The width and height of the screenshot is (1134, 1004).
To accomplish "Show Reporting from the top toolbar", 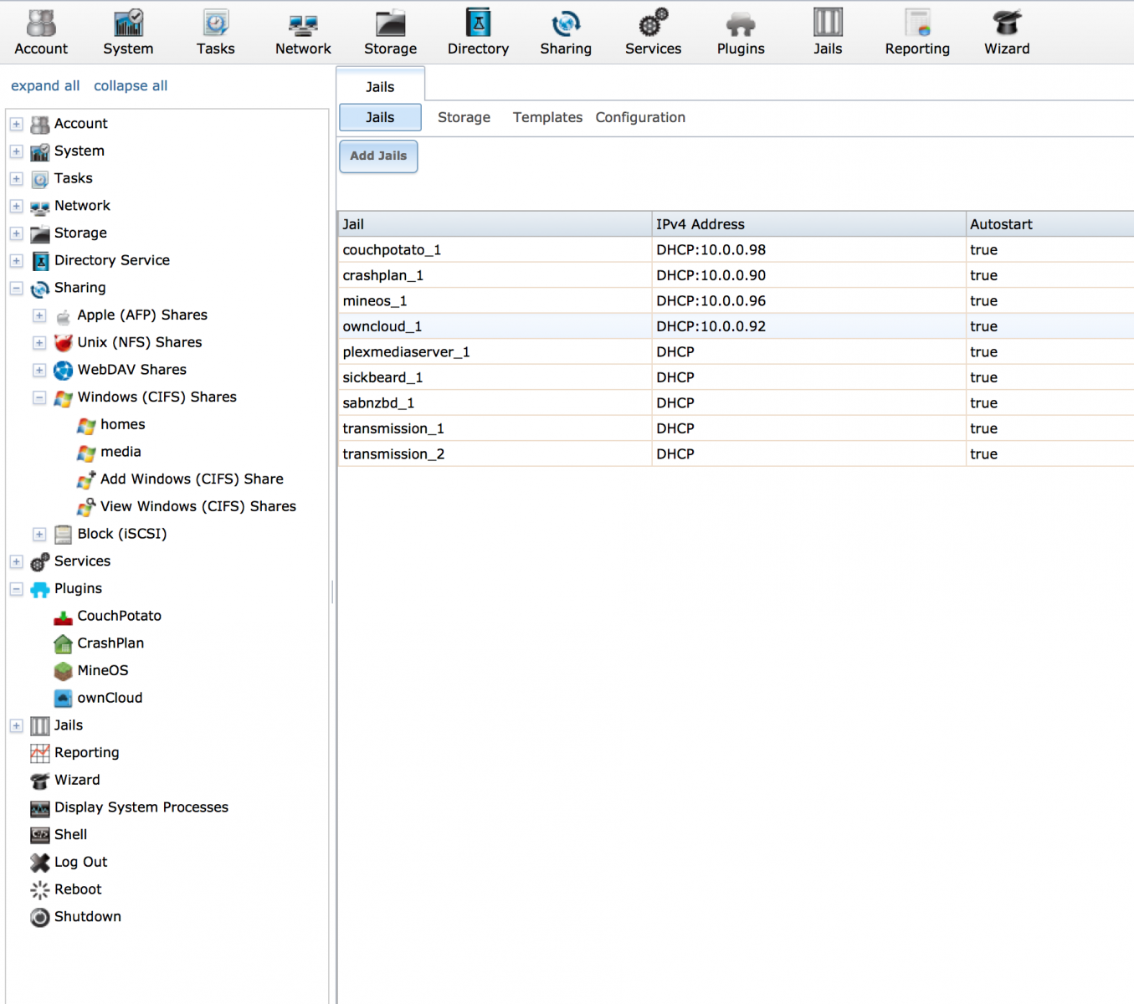I will pyautogui.click(x=917, y=32).
